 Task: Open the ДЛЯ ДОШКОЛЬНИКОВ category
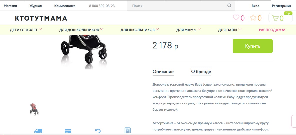pos(79,30)
